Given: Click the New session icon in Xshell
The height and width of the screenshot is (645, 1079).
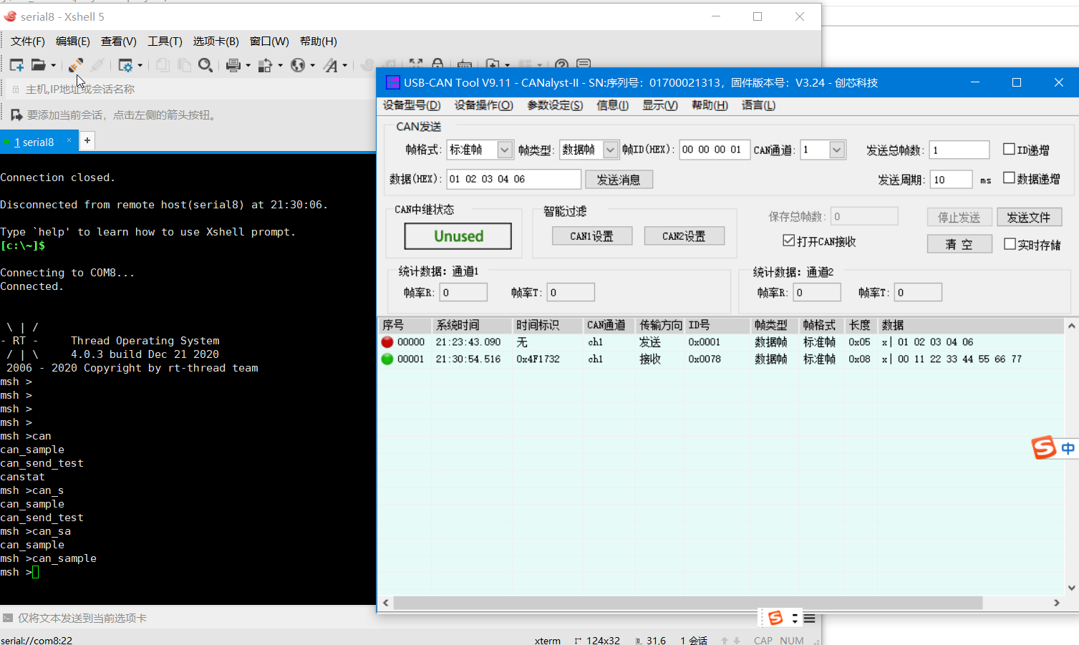Looking at the screenshot, I should tap(16, 65).
